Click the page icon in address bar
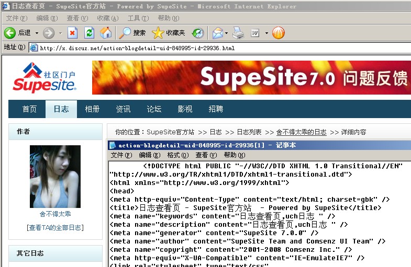This screenshot has height=267, width=411. point(34,48)
